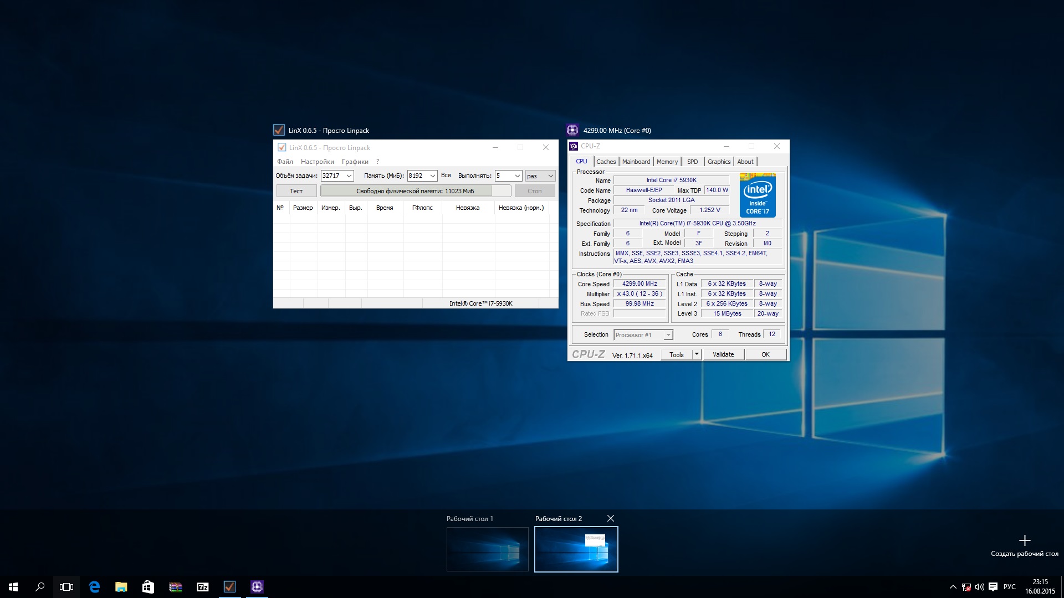The image size is (1064, 598).
Task: Click the LinX checkmark icon in taskbar
Action: coord(229,587)
